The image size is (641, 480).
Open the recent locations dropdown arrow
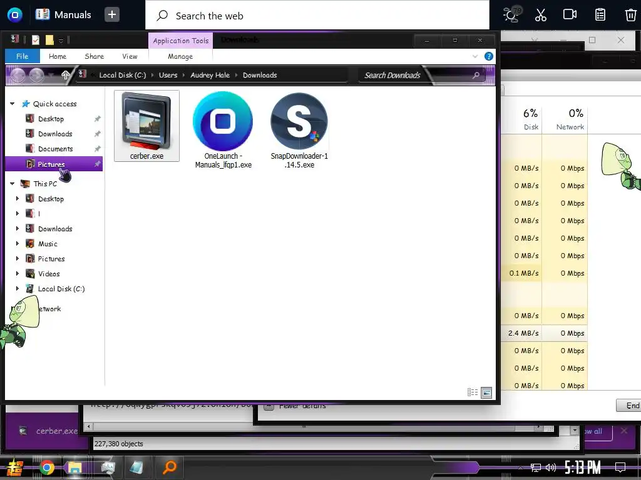(51, 75)
